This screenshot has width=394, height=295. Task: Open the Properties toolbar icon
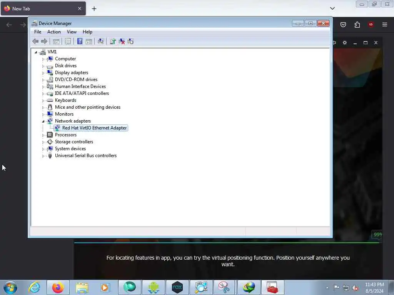click(68, 41)
